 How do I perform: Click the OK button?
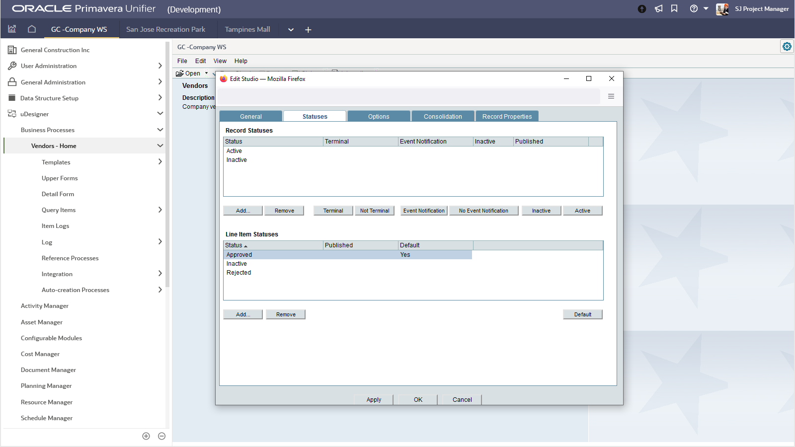tap(418, 399)
